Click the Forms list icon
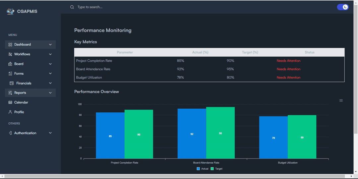Image resolution: width=358 pixels, height=179 pixels. pyautogui.click(x=10, y=74)
